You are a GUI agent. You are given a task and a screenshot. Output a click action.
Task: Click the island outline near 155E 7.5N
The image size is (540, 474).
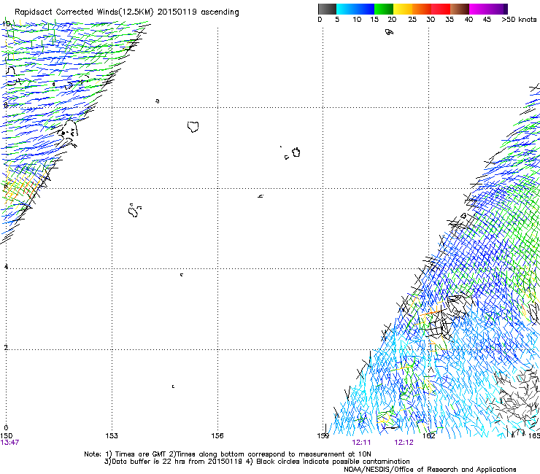point(193,127)
